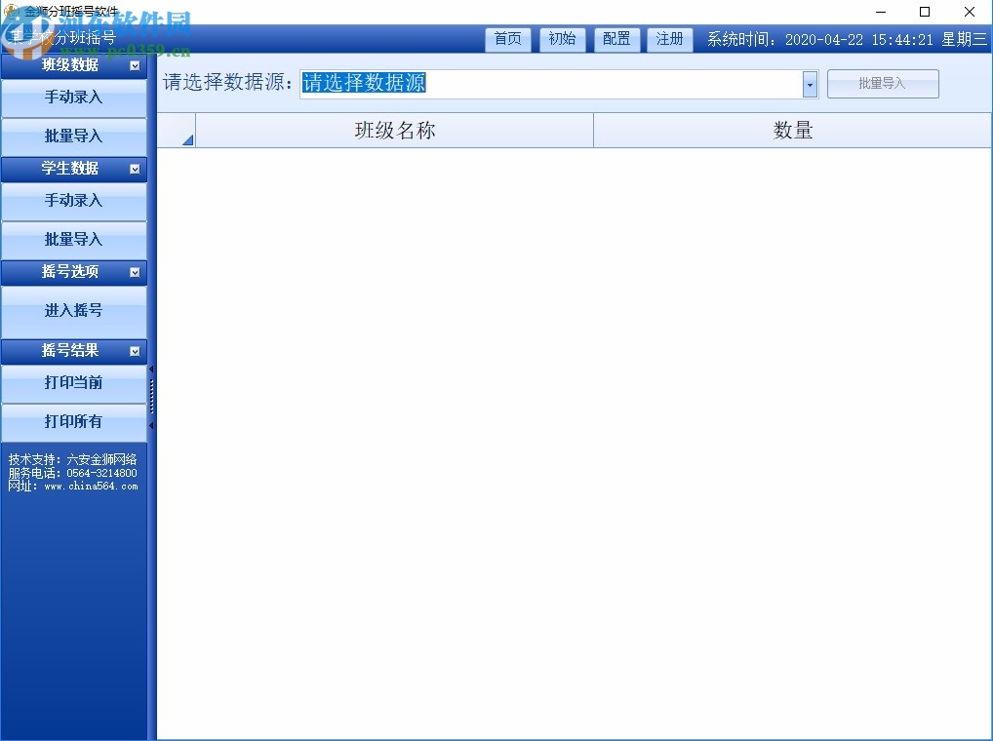Open the 注册 menu item
Image resolution: width=993 pixels, height=741 pixels.
tap(670, 39)
